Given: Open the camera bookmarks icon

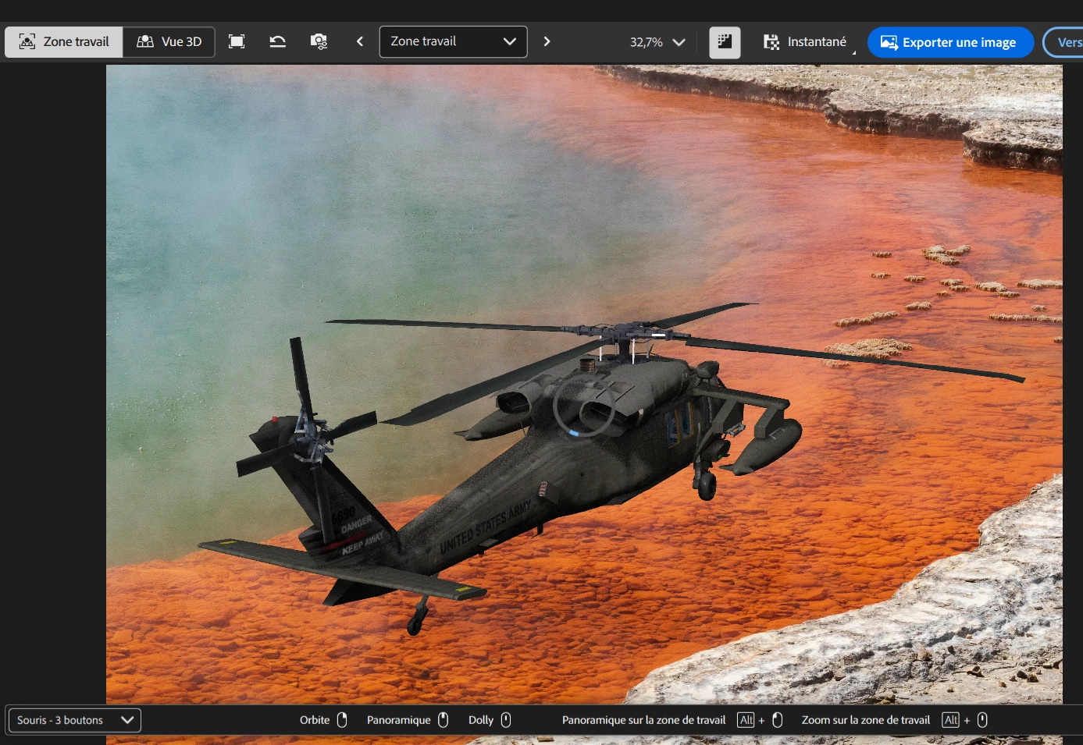Looking at the screenshot, I should pos(319,42).
